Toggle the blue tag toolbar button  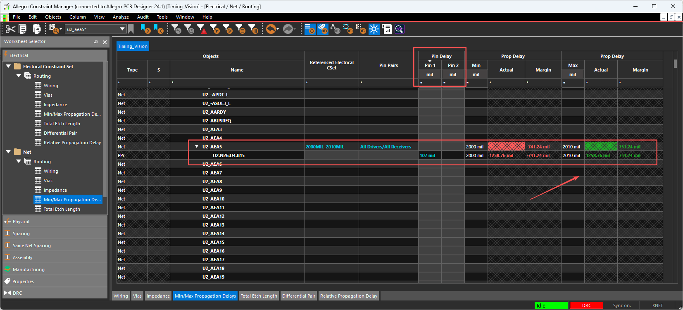[323, 29]
